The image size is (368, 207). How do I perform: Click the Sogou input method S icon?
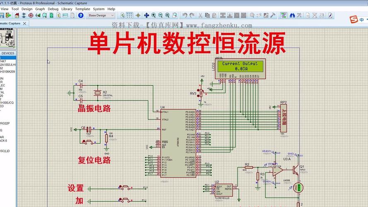coord(354,19)
